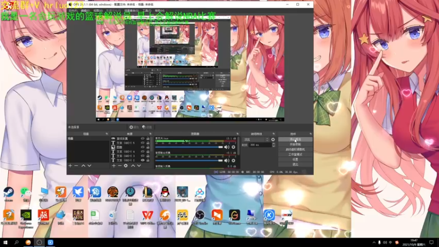Screen dimensions: 439x247
Task: Start the virtual camera
Action: click(x=295, y=149)
